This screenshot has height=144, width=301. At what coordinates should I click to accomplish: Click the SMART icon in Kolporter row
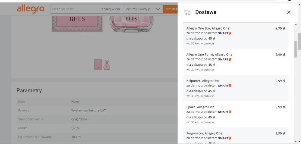point(224,86)
